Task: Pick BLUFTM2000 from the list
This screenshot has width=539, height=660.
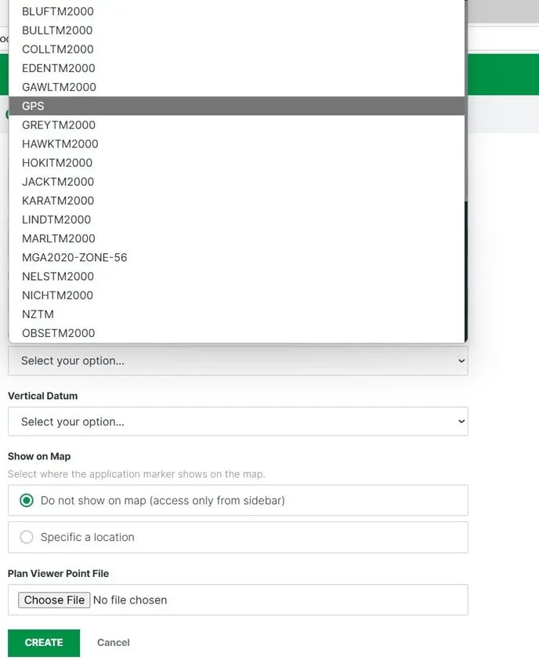Action: (57, 12)
